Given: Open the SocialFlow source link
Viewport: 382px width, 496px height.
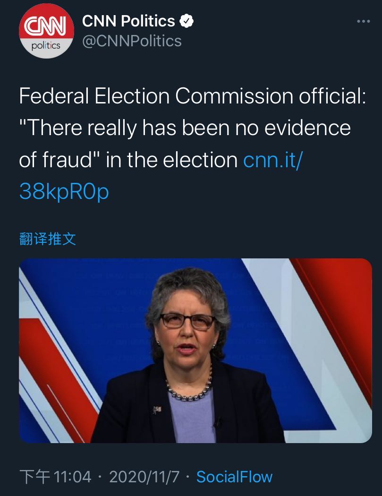Looking at the screenshot, I should pos(234,477).
